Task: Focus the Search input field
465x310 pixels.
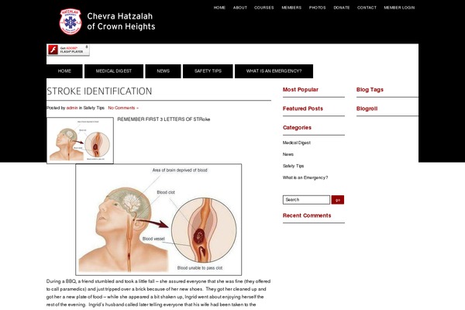Action: point(306,200)
